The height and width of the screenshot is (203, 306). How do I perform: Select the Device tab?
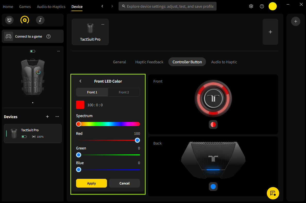click(77, 7)
